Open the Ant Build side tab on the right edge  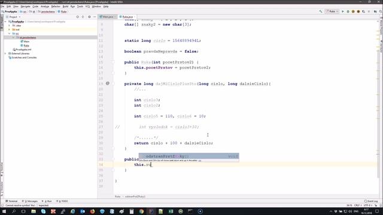(x=381, y=47)
